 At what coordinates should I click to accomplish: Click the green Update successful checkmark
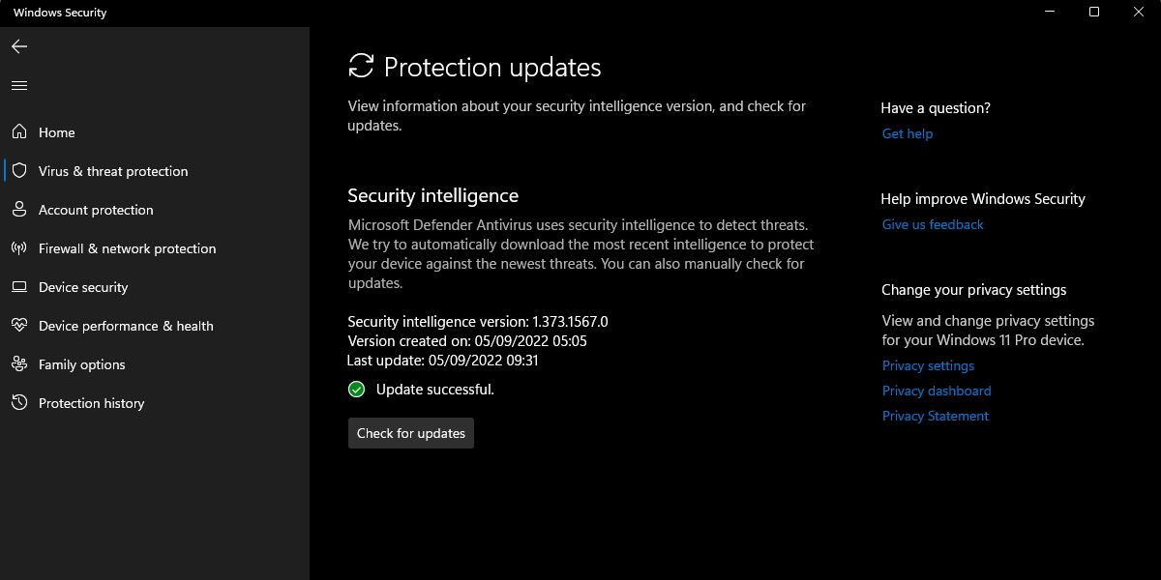pos(357,390)
